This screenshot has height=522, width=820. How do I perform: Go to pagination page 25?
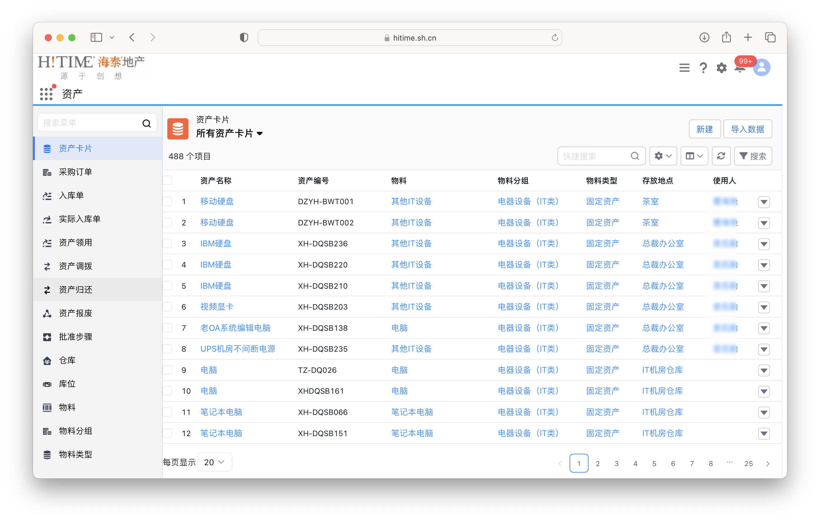tap(748, 463)
